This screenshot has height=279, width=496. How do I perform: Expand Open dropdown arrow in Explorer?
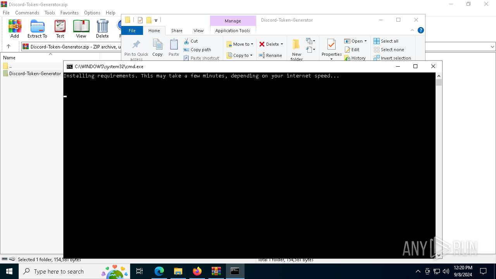pos(365,41)
